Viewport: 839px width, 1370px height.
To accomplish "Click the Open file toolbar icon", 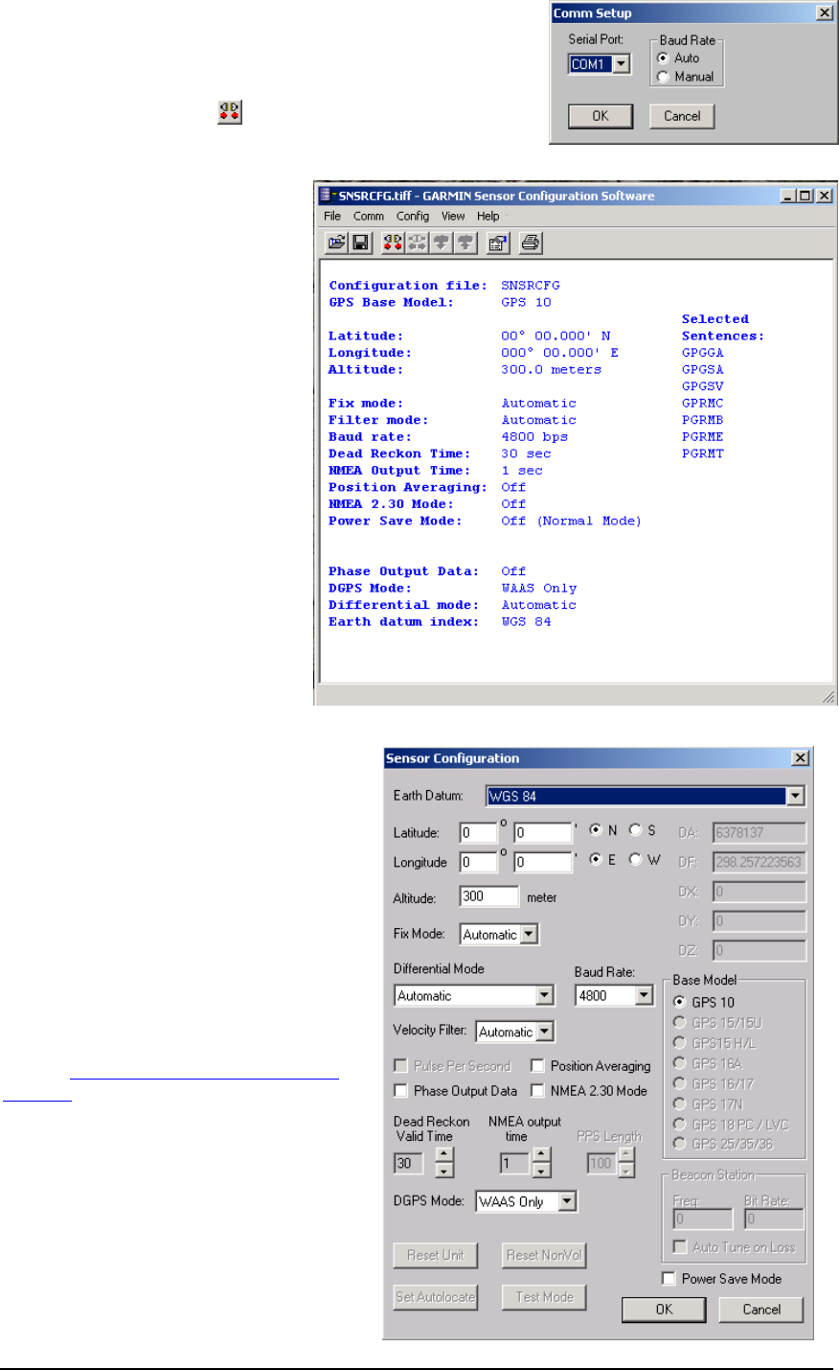I will pyautogui.click(x=336, y=244).
